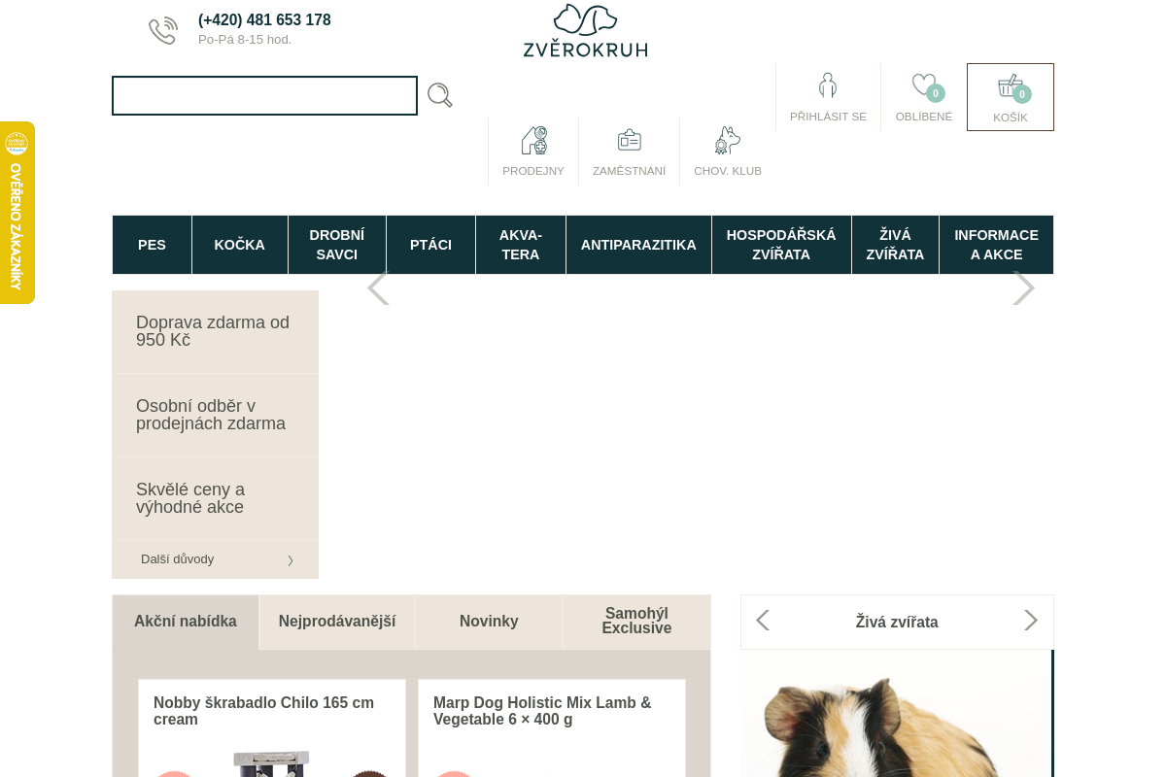Switch to Nejprodávanější tab

click(337, 622)
